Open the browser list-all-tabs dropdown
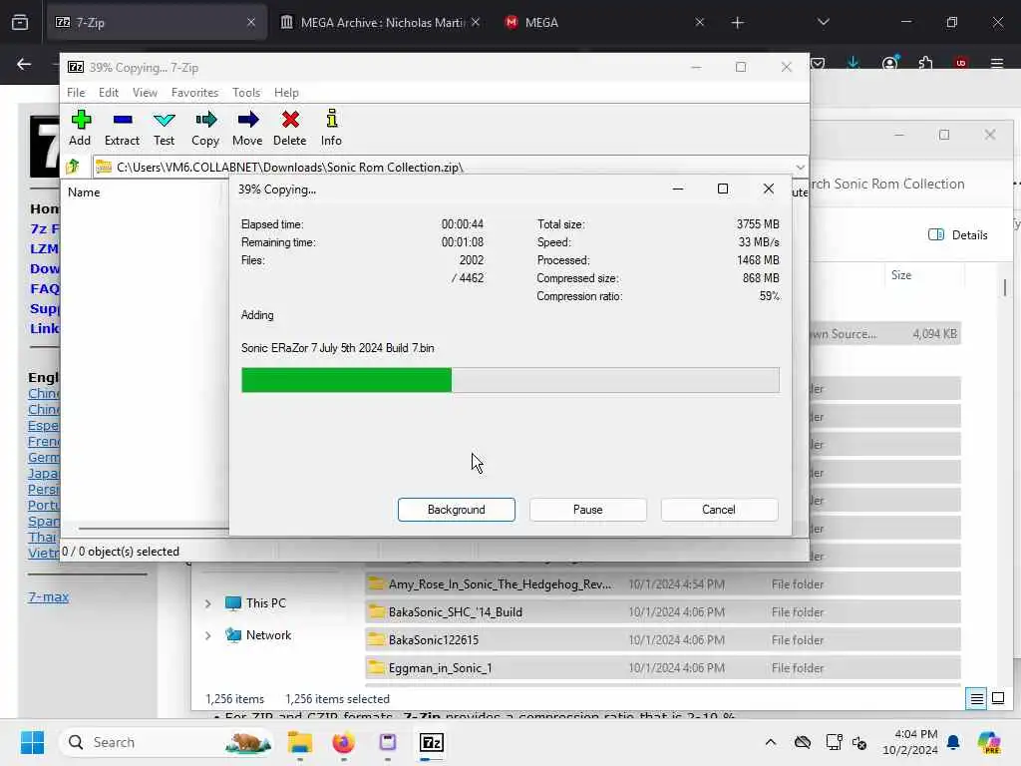The image size is (1021, 766). [x=823, y=22]
